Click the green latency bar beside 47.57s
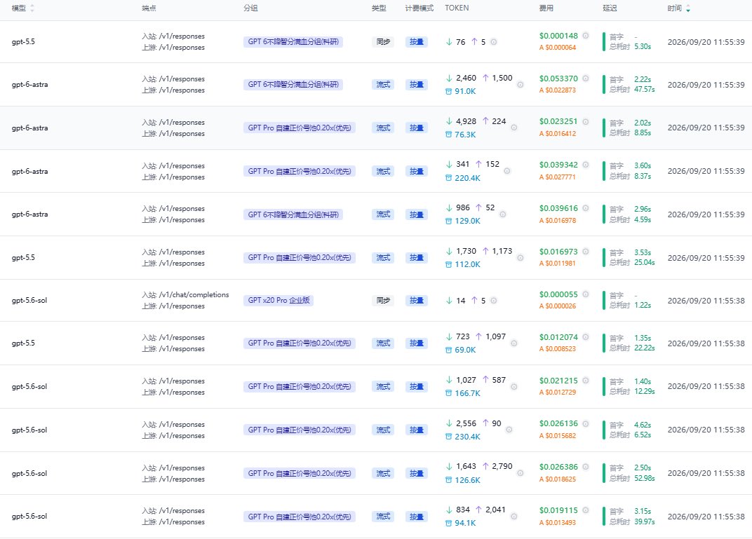This screenshot has width=752, height=539. [x=604, y=85]
